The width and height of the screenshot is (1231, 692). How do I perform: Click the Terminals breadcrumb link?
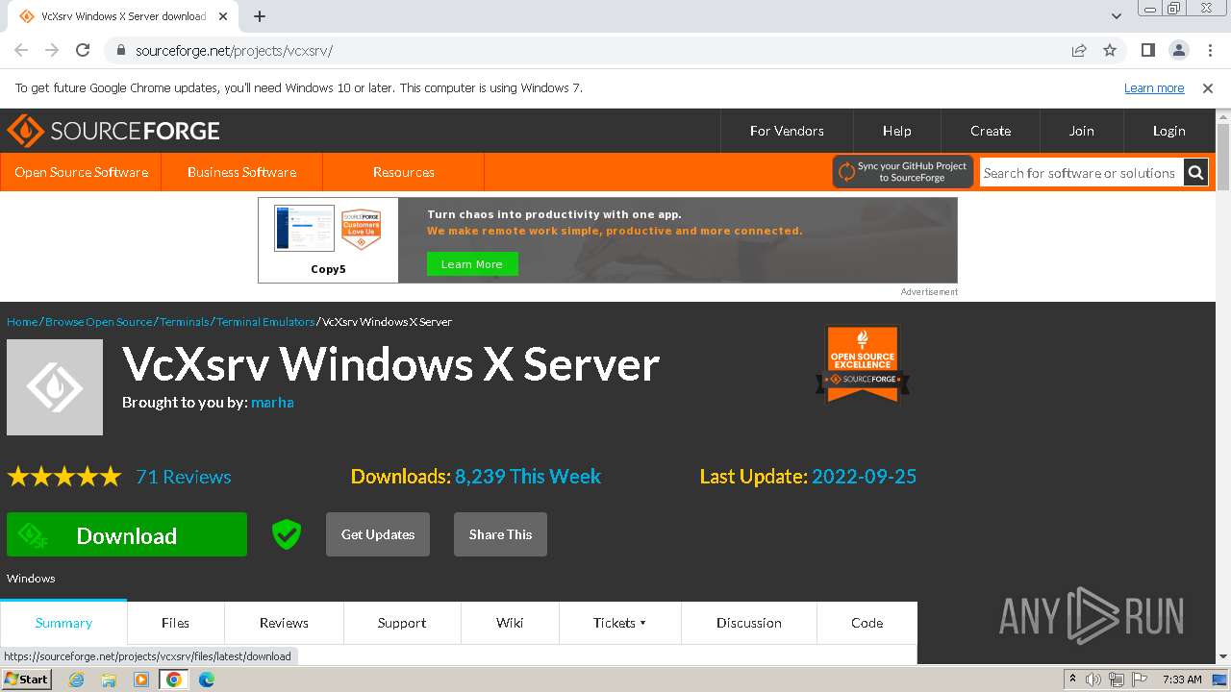184,322
